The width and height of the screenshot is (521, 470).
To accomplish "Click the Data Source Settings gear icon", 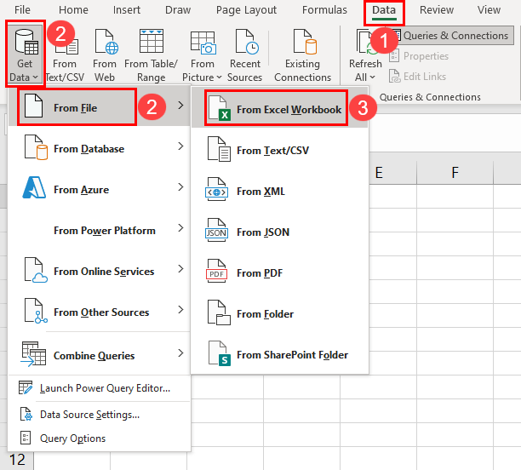I will (x=26, y=414).
